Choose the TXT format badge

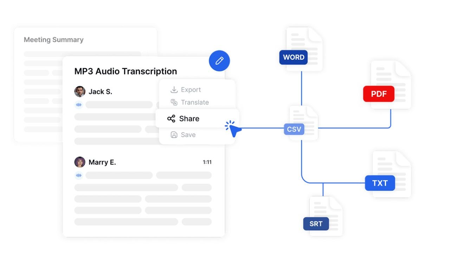[x=380, y=183]
